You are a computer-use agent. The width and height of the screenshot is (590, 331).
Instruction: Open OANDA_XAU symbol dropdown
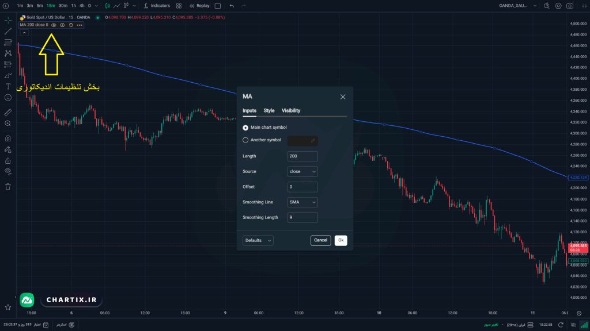(x=518, y=6)
